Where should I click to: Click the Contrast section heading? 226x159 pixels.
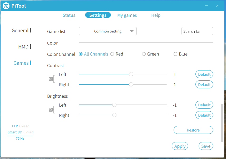coord(56,65)
